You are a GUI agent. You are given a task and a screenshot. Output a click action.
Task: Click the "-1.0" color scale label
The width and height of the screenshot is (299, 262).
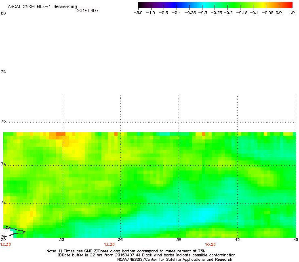(150, 13)
